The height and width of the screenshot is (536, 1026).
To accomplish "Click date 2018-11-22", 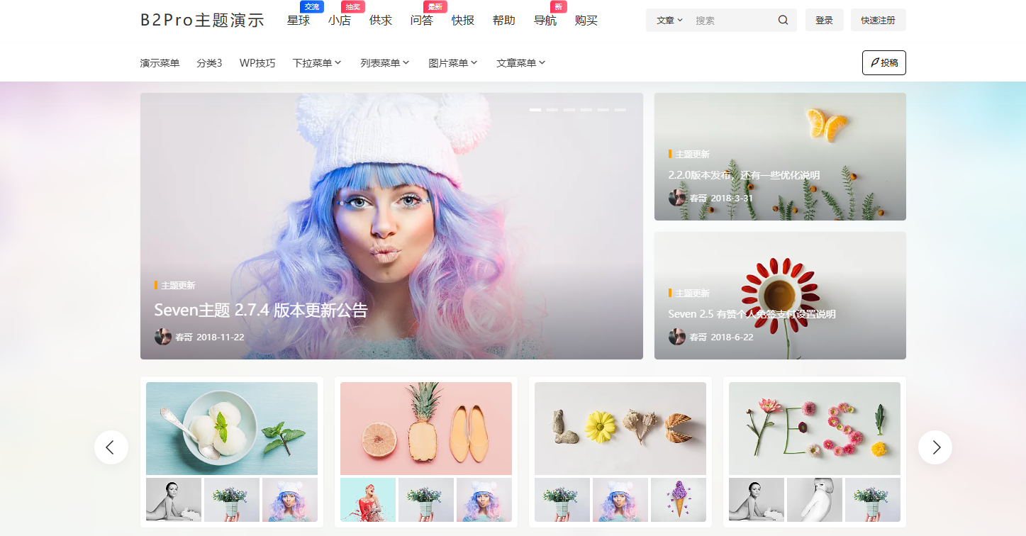I will tap(221, 337).
